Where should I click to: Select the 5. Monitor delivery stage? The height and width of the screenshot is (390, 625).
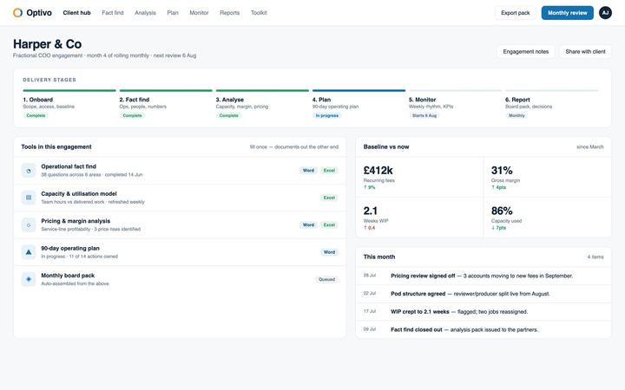point(455,104)
